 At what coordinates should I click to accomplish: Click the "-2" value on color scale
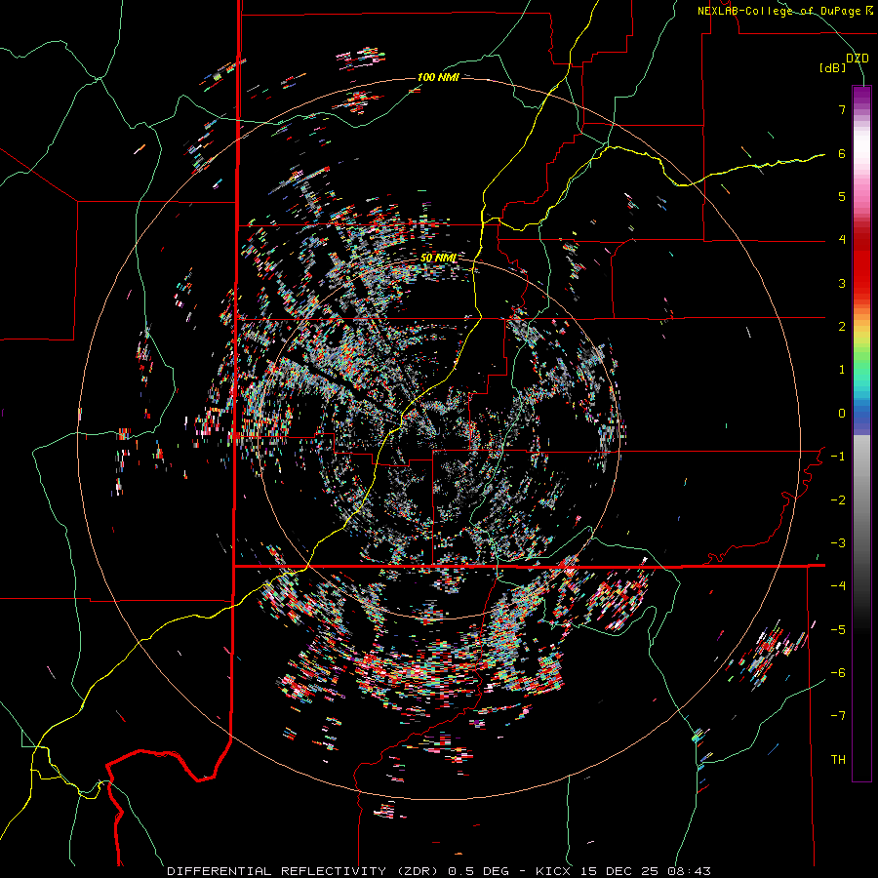(838, 500)
